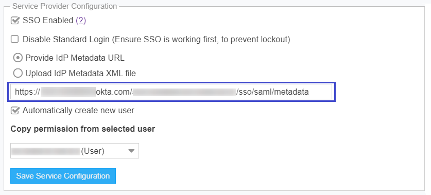Click the 'Disable Standard Login' label text
431x195 pixels.
coord(66,40)
